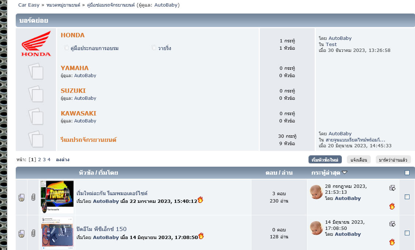Open AutoBaby moderator link under KAWASAKI
The height and width of the screenshot is (250, 415).
click(85, 121)
